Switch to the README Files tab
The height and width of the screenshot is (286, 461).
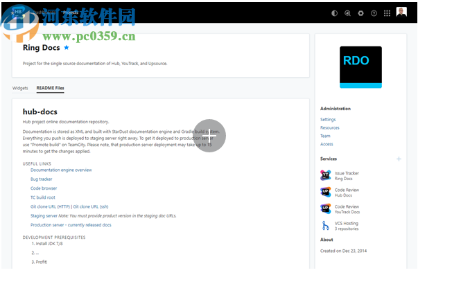point(51,88)
